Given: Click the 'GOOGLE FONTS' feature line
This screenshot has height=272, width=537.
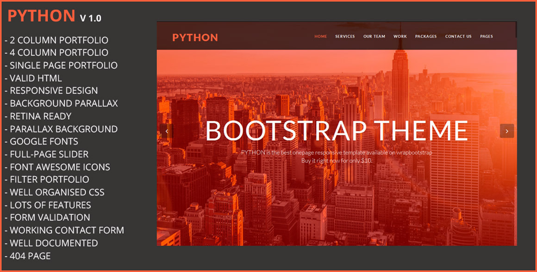Looking at the screenshot, I should pos(42,141).
